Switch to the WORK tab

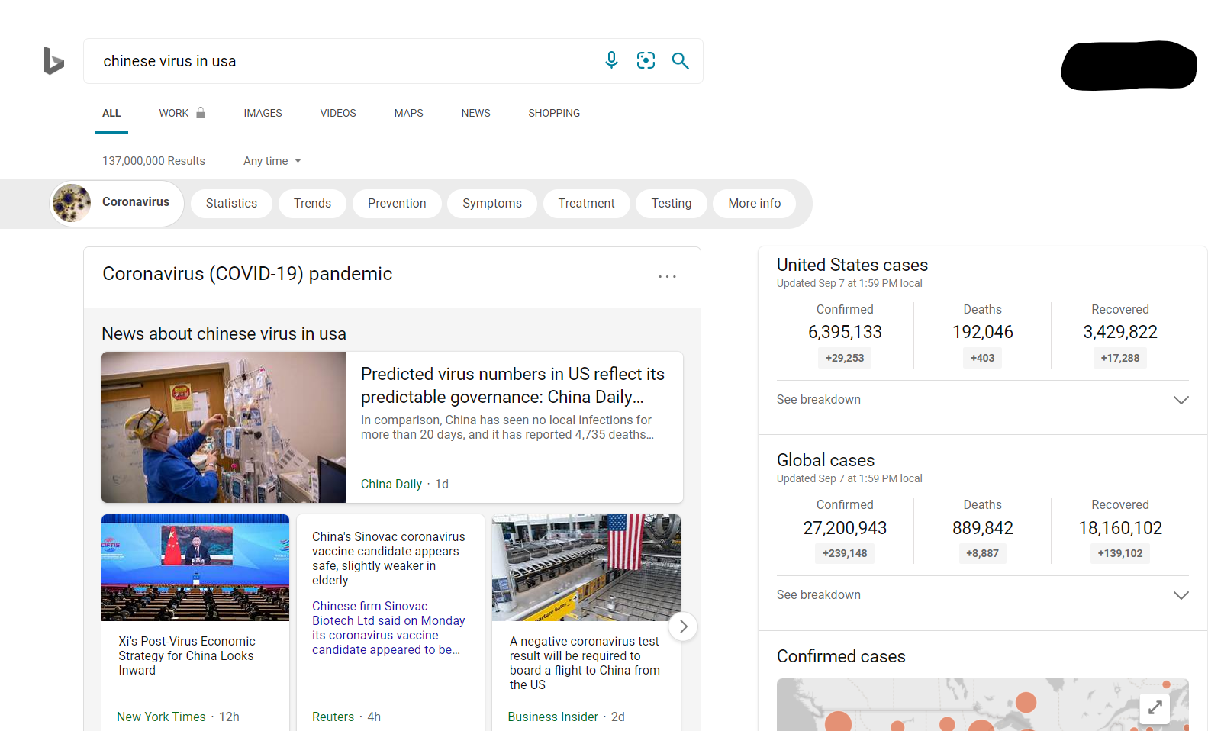click(174, 113)
